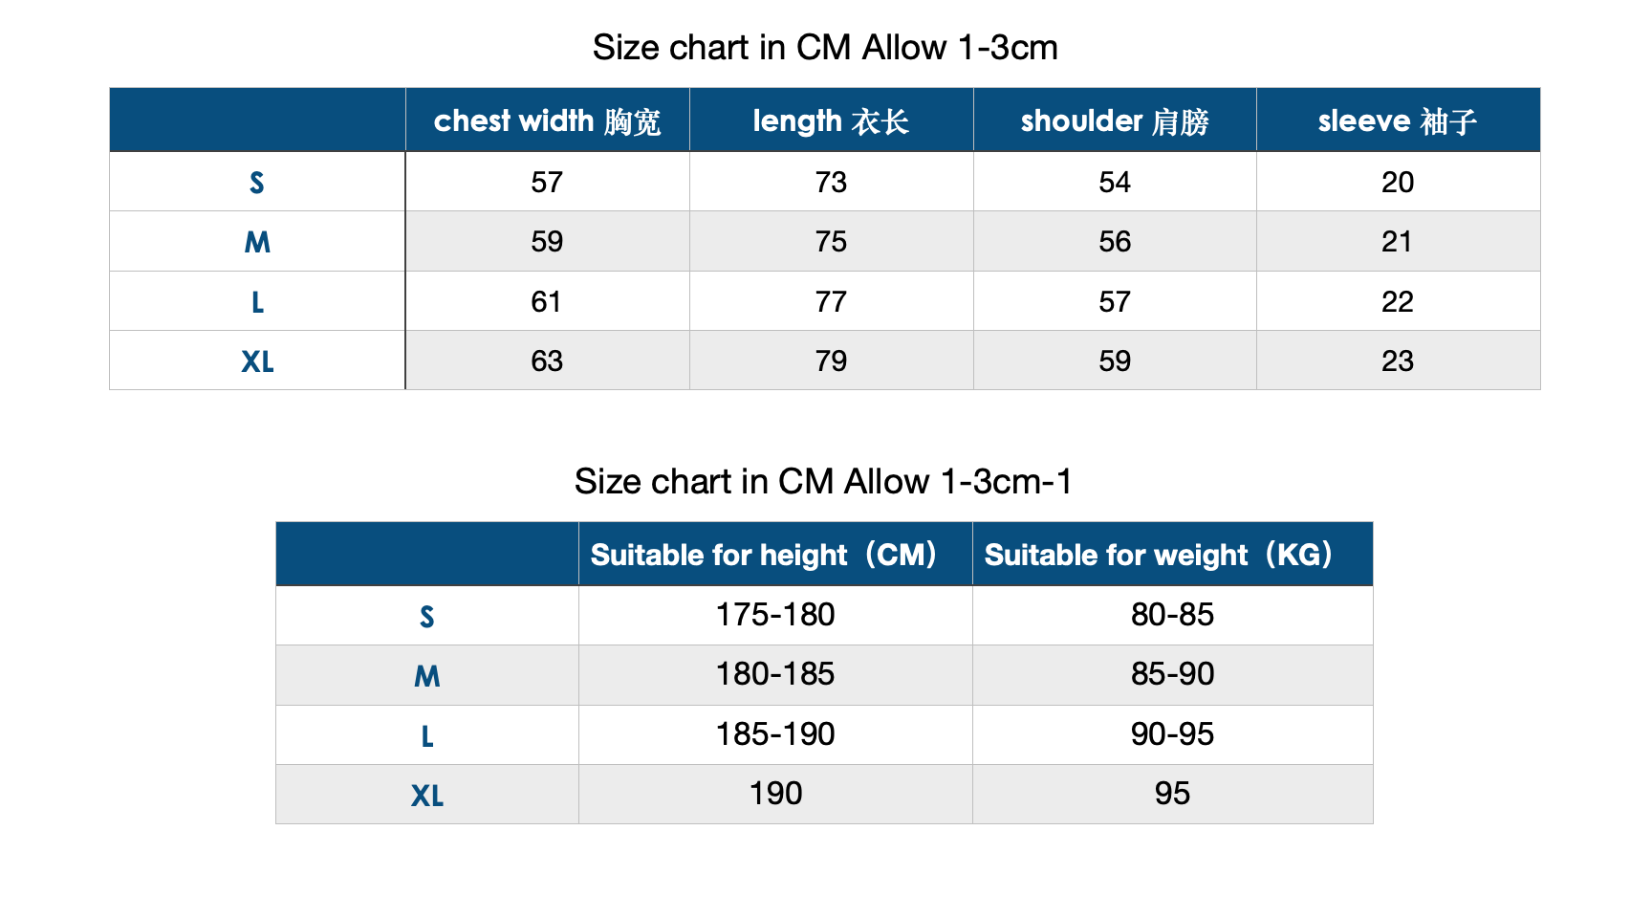
Task: Click the shoulder 肩膀 column header
Action: tap(1115, 121)
